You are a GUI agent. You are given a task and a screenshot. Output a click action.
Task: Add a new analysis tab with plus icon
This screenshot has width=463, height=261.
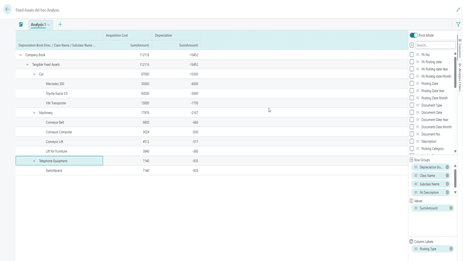(x=60, y=24)
